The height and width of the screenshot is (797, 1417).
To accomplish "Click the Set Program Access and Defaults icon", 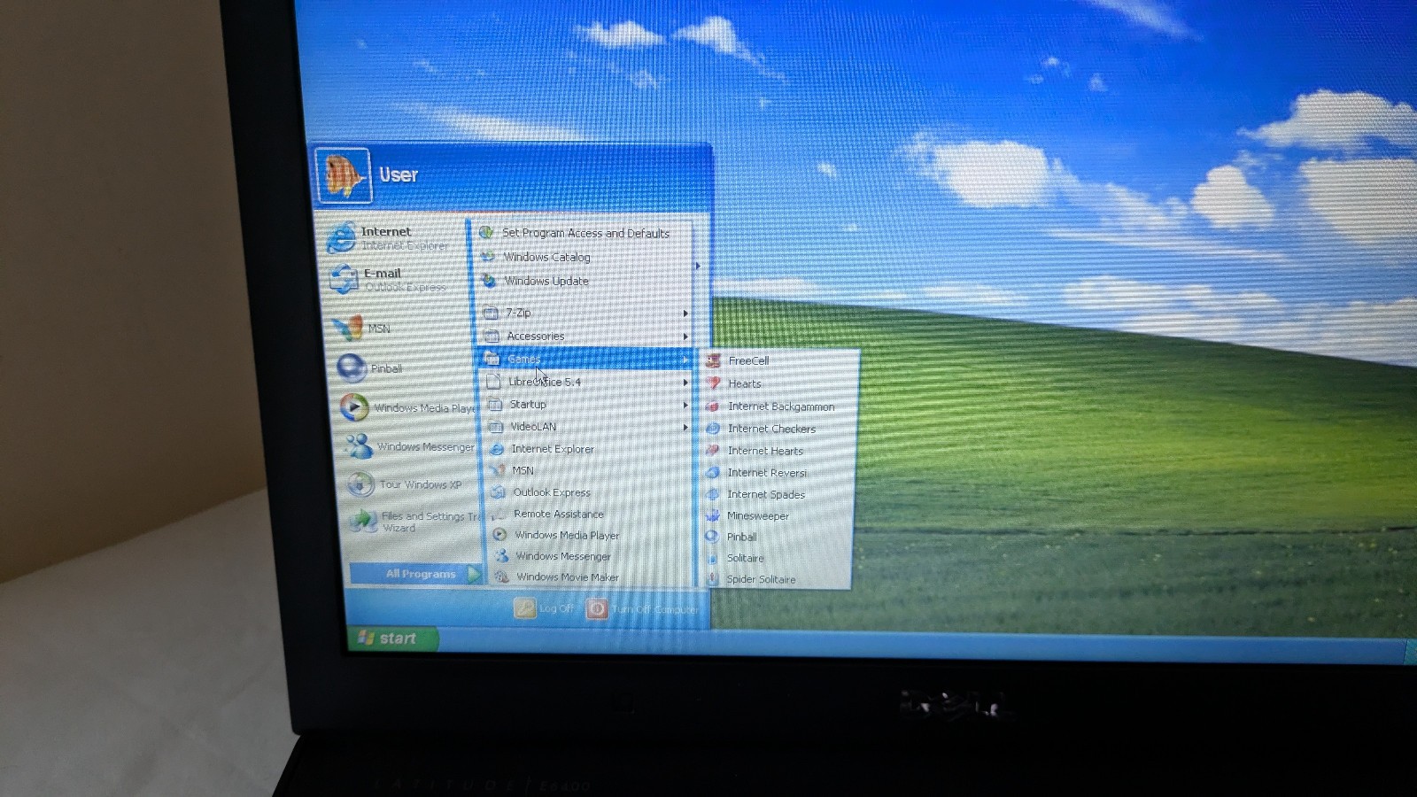I will [486, 233].
